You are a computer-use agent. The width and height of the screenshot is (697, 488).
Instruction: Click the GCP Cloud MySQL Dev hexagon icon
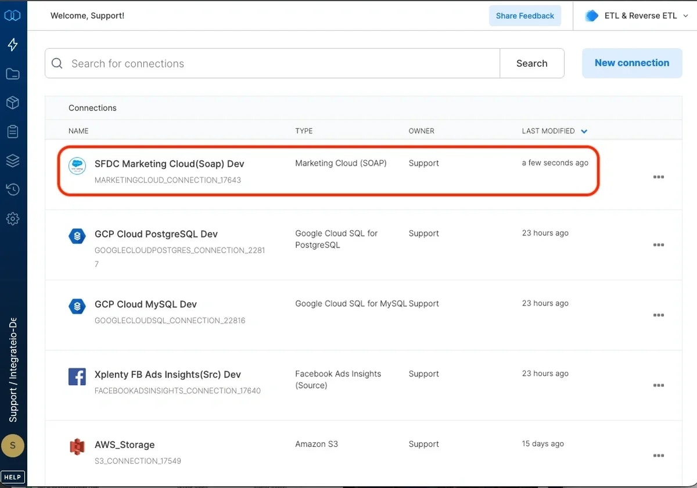pyautogui.click(x=77, y=306)
